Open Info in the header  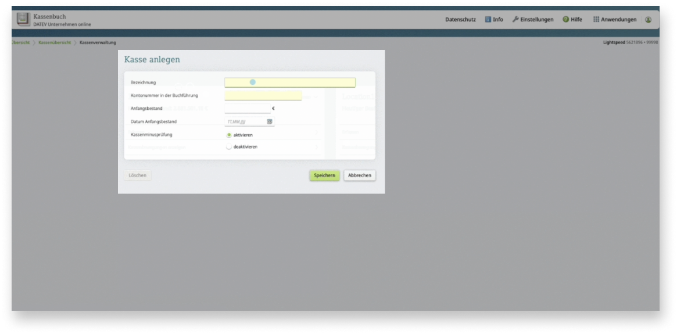click(x=494, y=19)
